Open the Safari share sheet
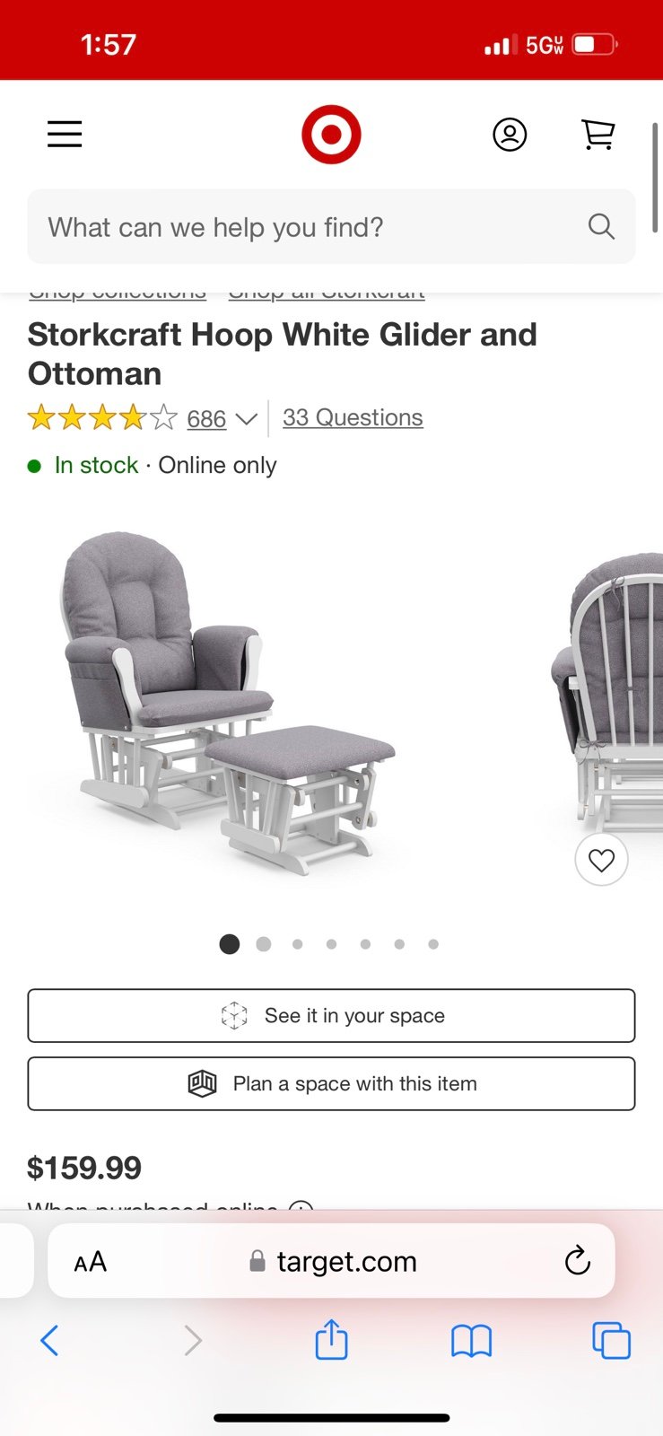Image resolution: width=663 pixels, height=1436 pixels. coord(331,1340)
